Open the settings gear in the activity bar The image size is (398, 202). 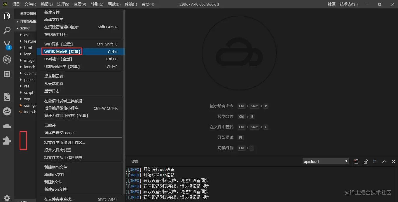tap(7, 198)
